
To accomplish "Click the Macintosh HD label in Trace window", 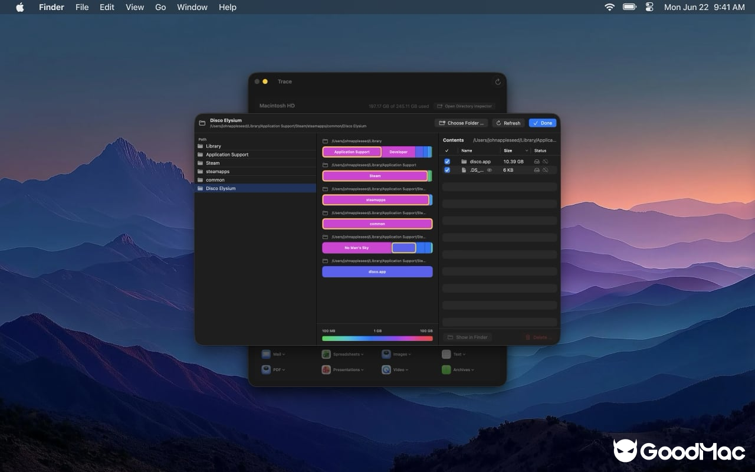I will point(277,106).
